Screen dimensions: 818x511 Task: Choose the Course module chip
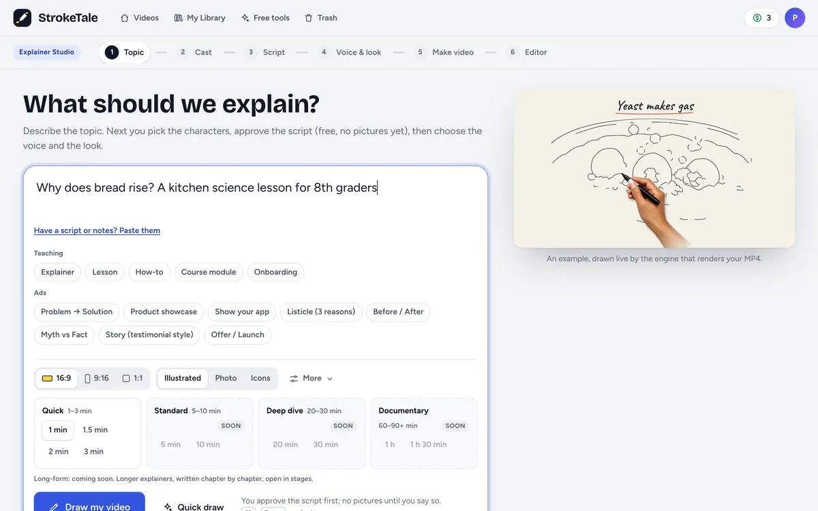click(x=209, y=272)
